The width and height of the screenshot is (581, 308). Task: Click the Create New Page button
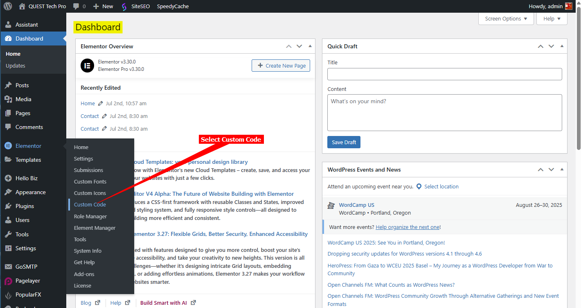pos(281,66)
